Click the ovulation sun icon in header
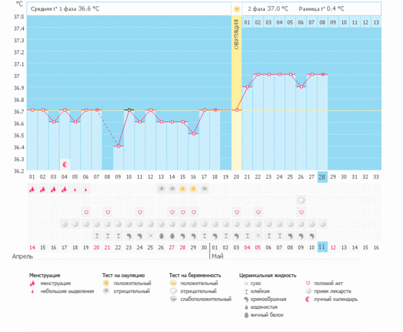The width and height of the screenshot is (403, 332). (237, 9)
